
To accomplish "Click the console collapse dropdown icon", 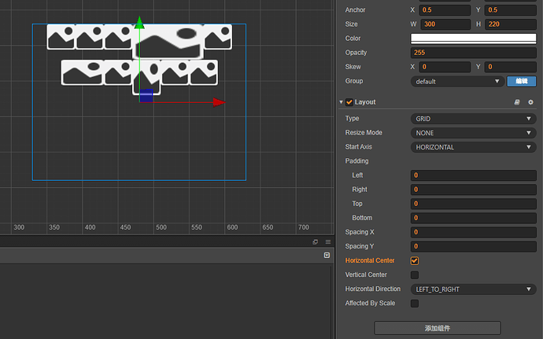I will [x=327, y=255].
